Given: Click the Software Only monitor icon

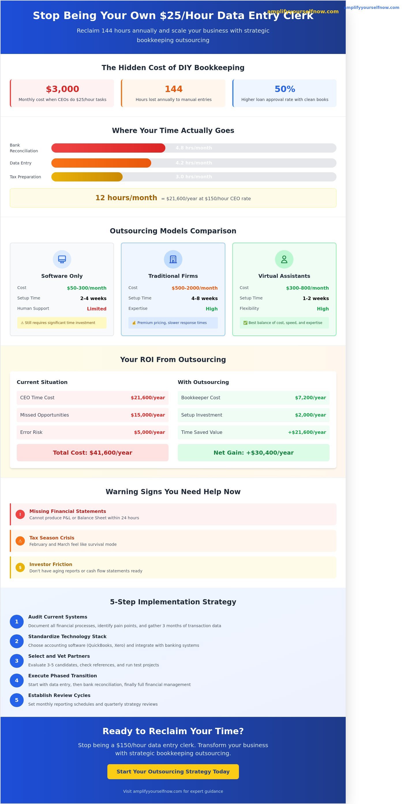Looking at the screenshot, I should pyautogui.click(x=62, y=259).
